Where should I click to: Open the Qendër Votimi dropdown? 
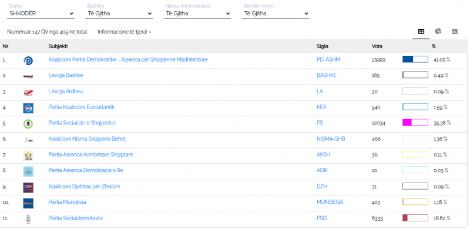[276, 14]
